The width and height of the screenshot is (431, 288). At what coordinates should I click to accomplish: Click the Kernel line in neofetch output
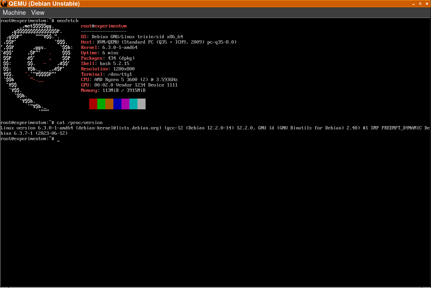109,48
